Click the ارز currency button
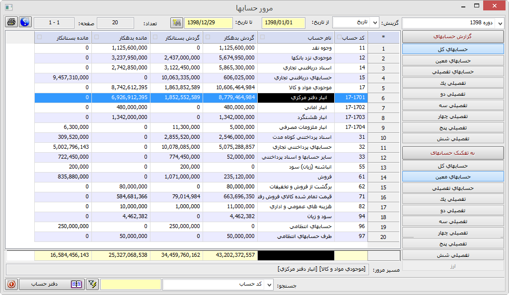Viewport: 509px width, 295px height. pyautogui.click(x=452, y=266)
